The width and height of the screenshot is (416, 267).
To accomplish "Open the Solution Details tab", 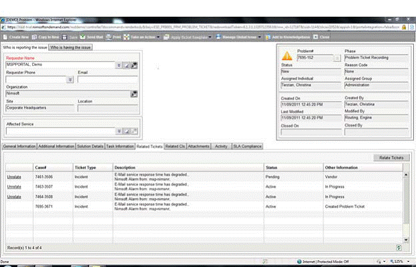I will coord(90,146).
